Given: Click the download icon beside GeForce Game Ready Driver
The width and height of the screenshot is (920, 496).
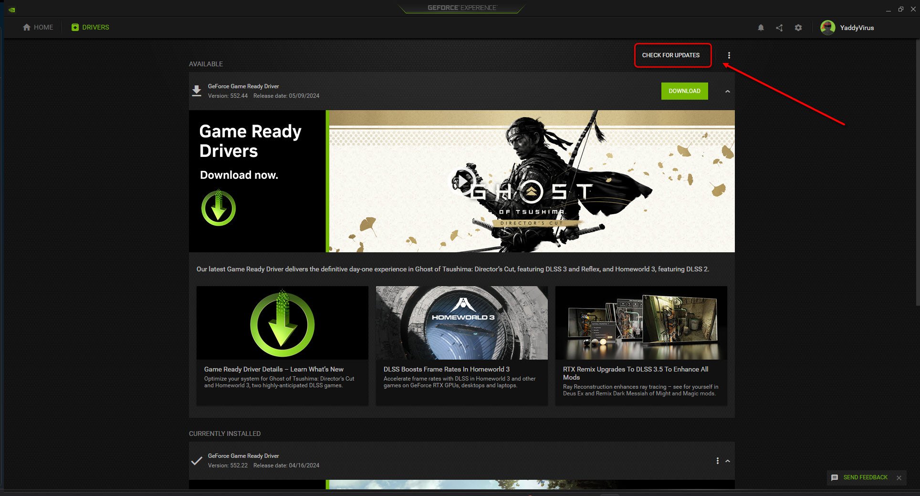Looking at the screenshot, I should pyautogui.click(x=196, y=90).
